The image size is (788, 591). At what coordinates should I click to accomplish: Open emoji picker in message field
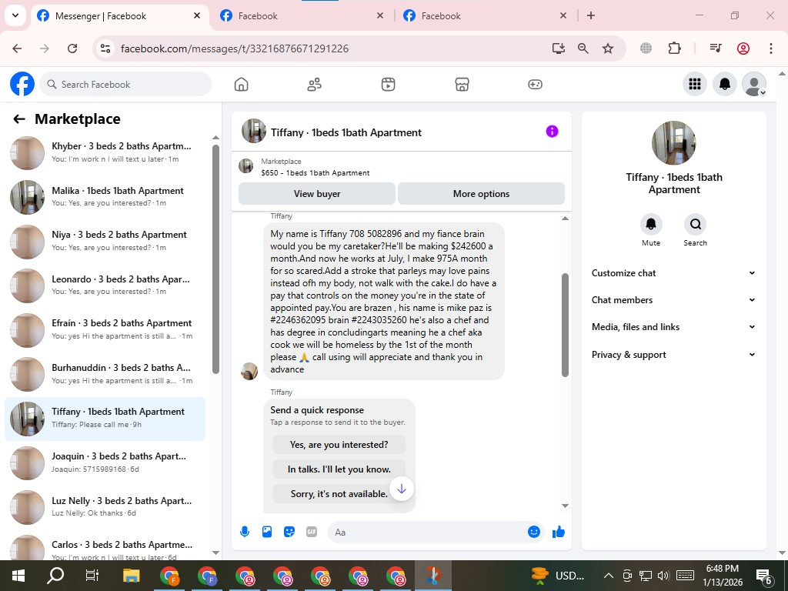click(534, 532)
